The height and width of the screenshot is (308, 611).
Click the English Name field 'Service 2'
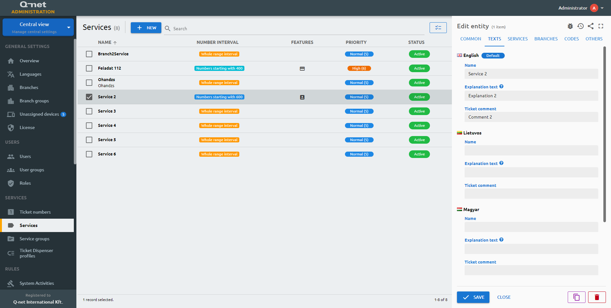click(x=531, y=74)
